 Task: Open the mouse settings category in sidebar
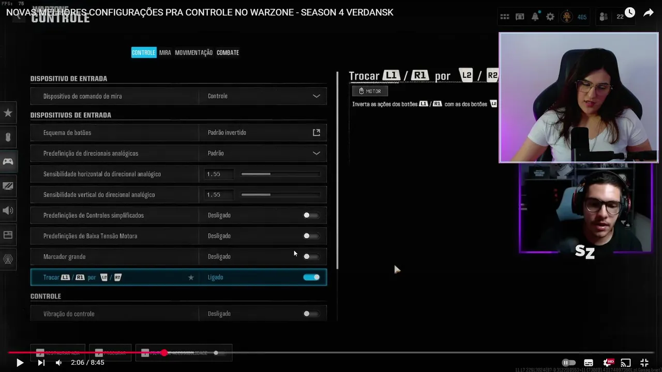click(8, 137)
